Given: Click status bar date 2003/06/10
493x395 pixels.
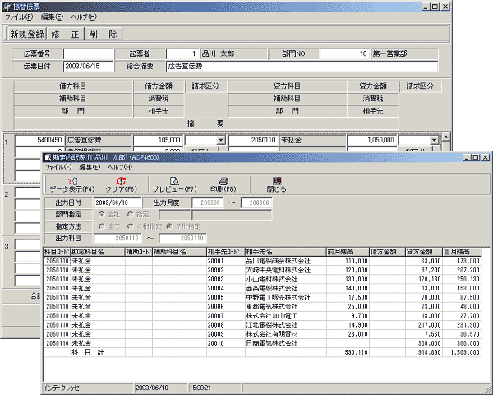Looking at the screenshot, I should (151, 388).
